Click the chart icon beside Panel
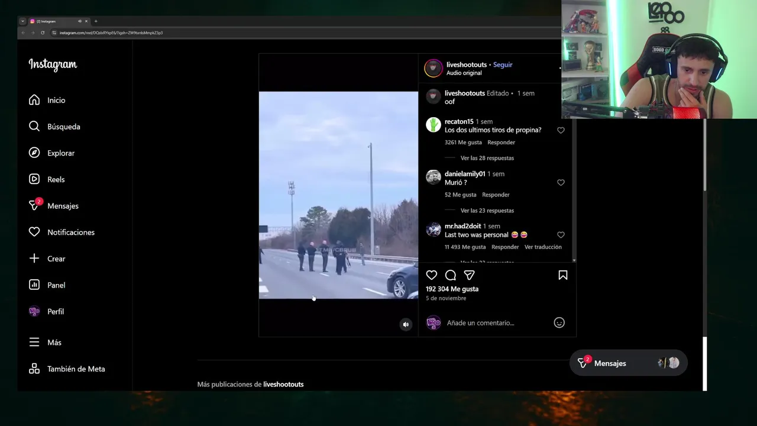This screenshot has width=757, height=426. (34, 285)
